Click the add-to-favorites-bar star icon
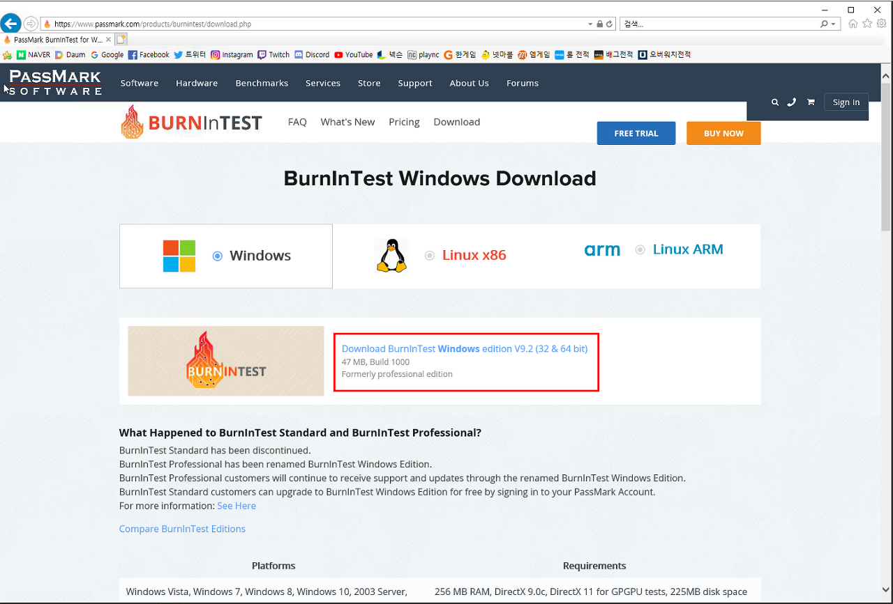 point(8,55)
